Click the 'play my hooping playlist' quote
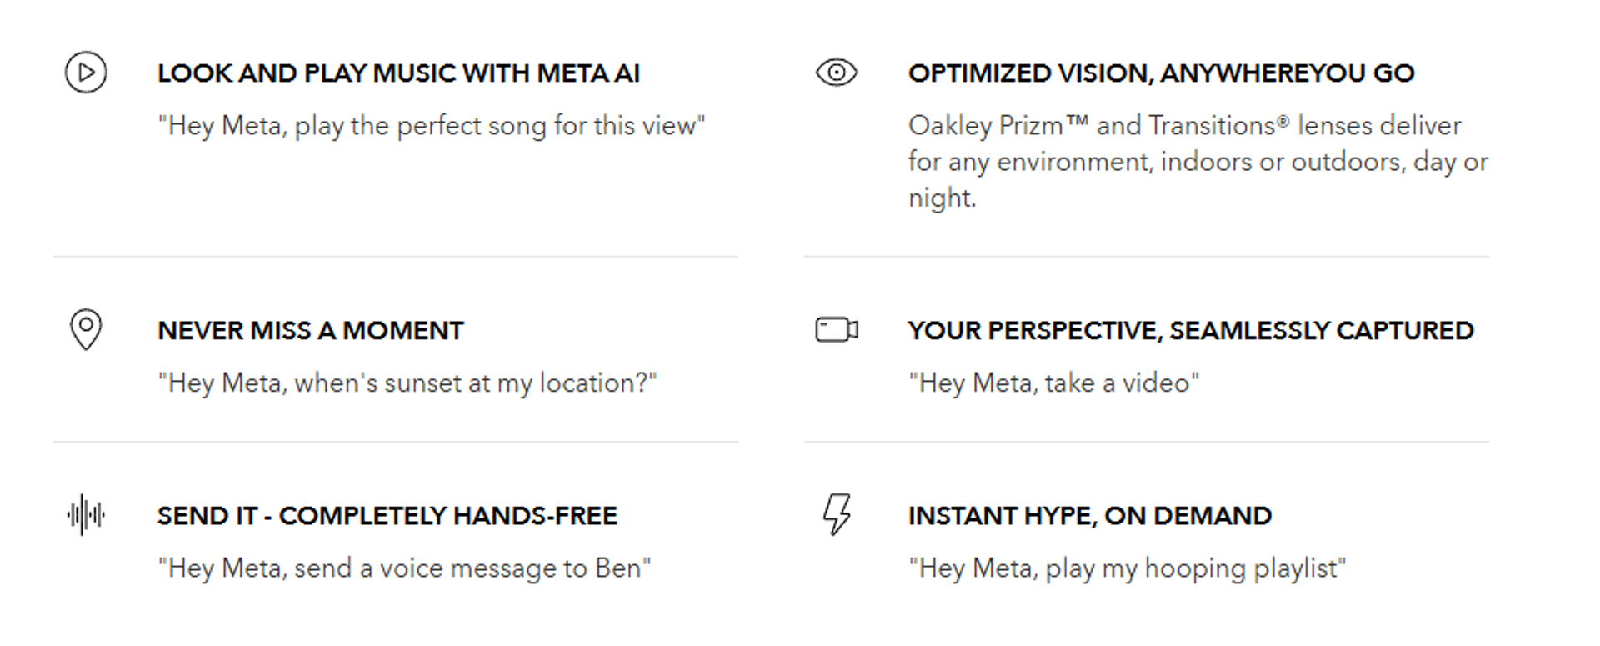The height and width of the screenshot is (646, 1600). tap(1127, 568)
